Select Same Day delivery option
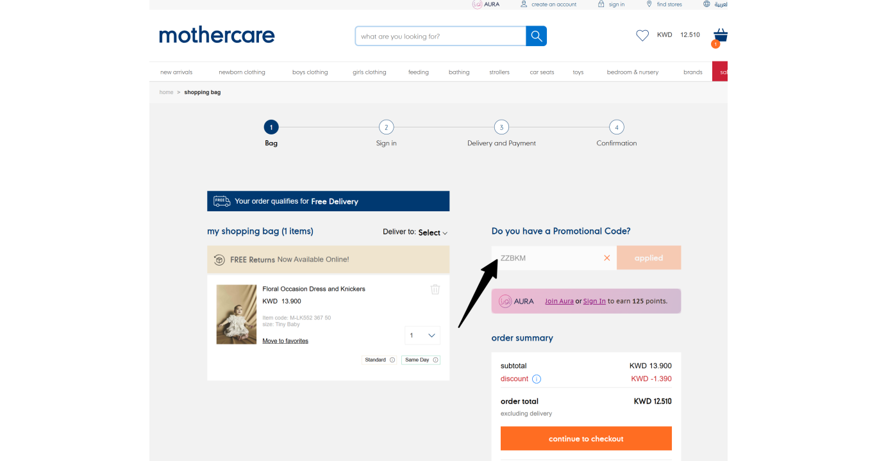Viewport: 877px width, 461px height. (421, 360)
